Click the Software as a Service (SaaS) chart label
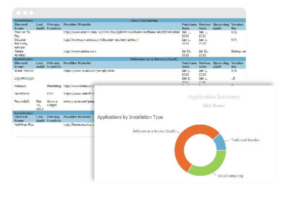The height and width of the screenshot is (198, 291). [x=154, y=132]
